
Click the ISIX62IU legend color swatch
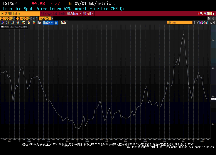1,27
